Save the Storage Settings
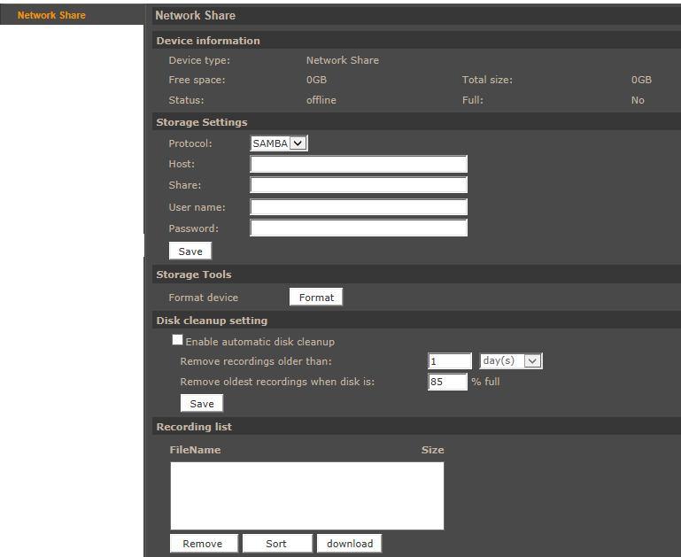The image size is (681, 557). click(190, 251)
